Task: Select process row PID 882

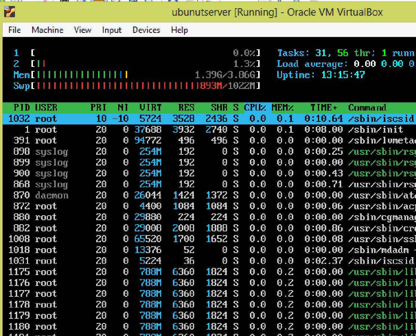Action: click(209, 228)
